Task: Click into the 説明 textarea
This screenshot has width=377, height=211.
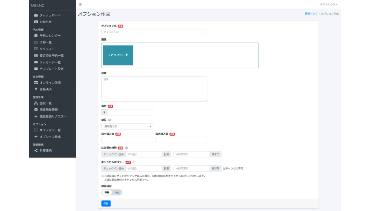Action: point(154,89)
